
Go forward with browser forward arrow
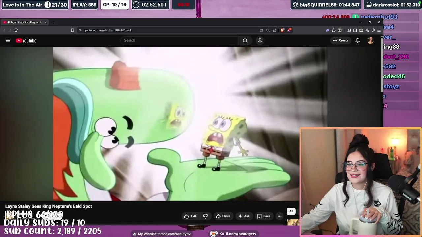10,30
